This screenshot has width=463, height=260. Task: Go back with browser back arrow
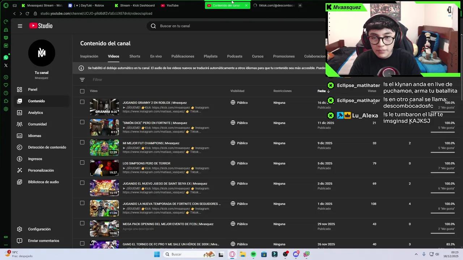pos(14,14)
